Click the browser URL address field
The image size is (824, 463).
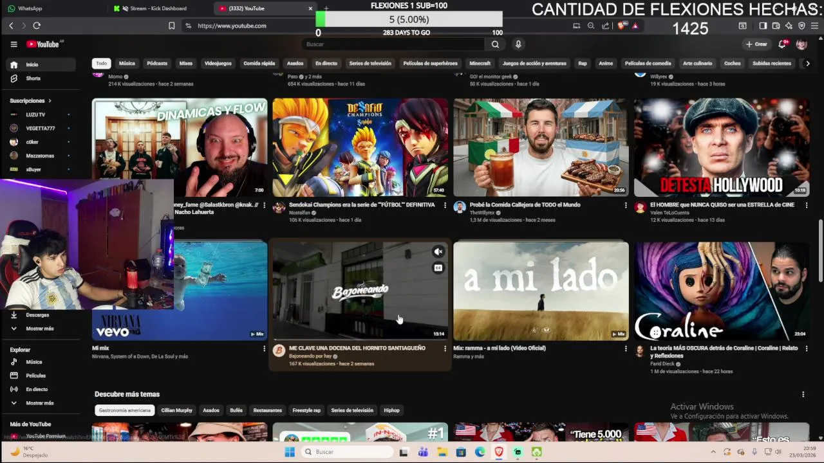pos(380,26)
